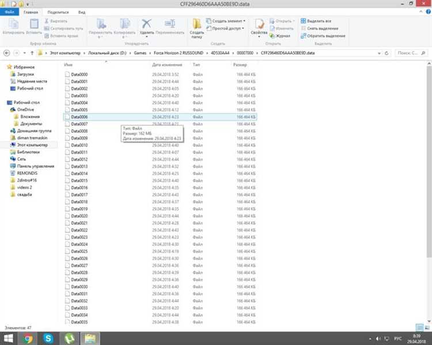
Task: Select This PC in the navigation pane
Action: (29, 145)
